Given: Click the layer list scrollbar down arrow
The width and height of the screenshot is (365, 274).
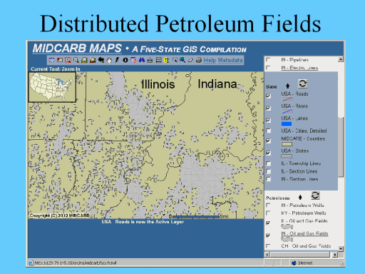Looking at the screenshot, I should pyautogui.click(x=341, y=249).
